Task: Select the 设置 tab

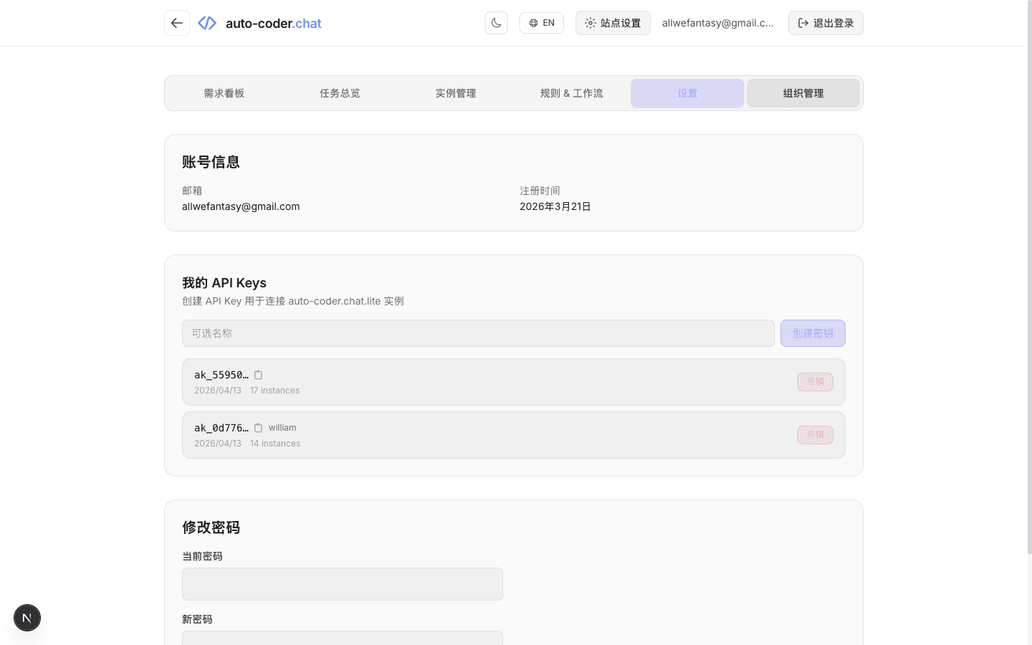Action: pyautogui.click(x=687, y=93)
